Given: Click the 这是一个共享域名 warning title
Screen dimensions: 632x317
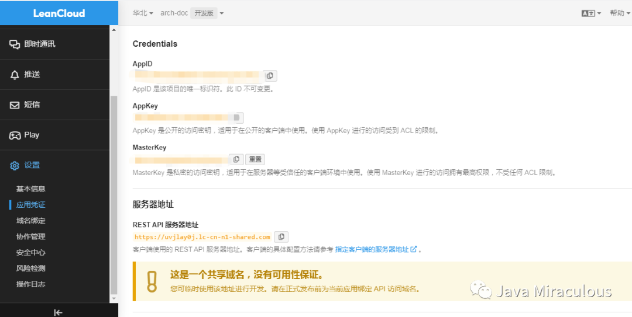Looking at the screenshot, I should (248, 276).
